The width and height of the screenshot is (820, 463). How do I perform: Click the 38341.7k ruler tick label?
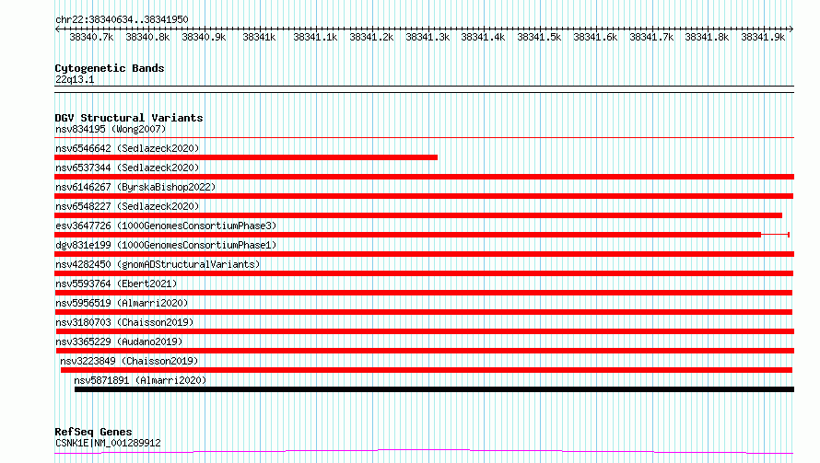pos(651,37)
